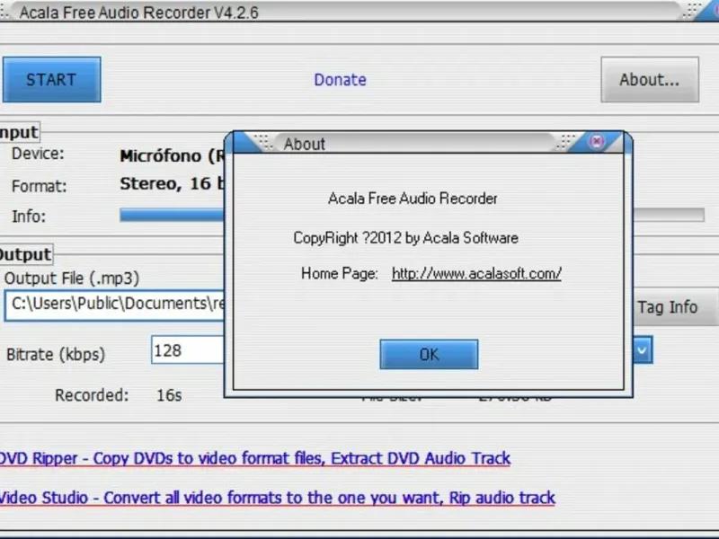Click the 'Home Page:' label in About dialog
The width and height of the screenshot is (719, 539).
(340, 274)
